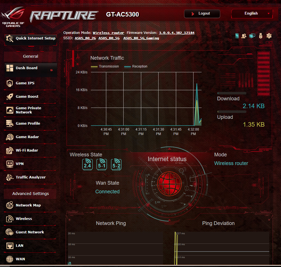
Task: Click the Reception legend entry
Action: coord(136,66)
